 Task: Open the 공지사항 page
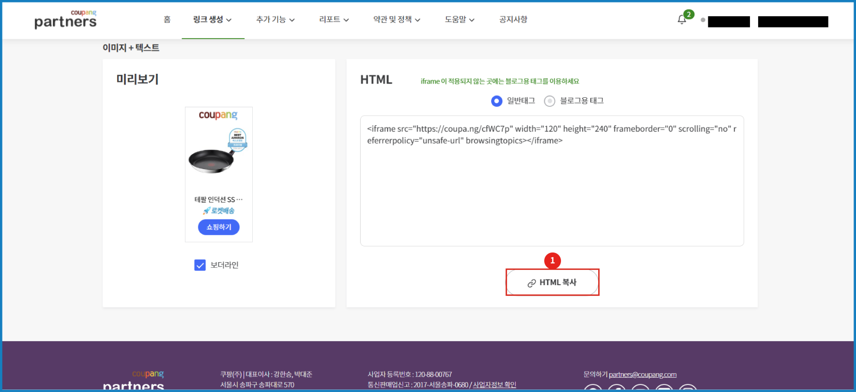pyautogui.click(x=513, y=20)
